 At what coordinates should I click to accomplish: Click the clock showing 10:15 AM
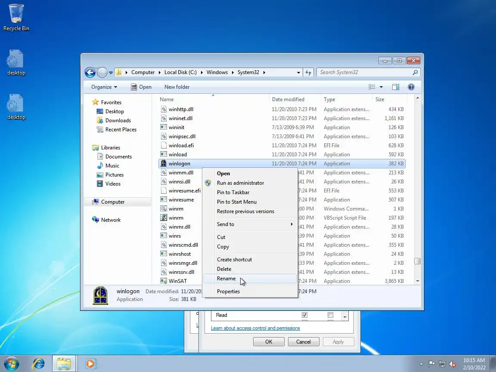pyautogui.click(x=474, y=360)
